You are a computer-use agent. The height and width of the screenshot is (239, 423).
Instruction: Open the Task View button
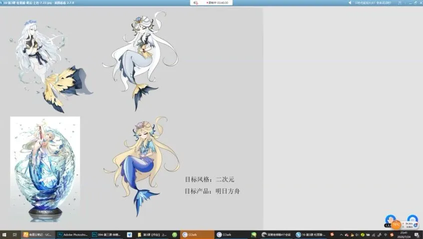(x=14, y=234)
